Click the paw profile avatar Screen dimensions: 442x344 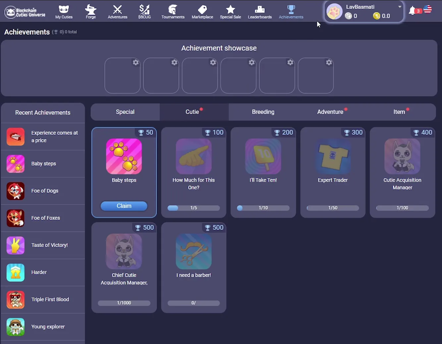coord(334,12)
